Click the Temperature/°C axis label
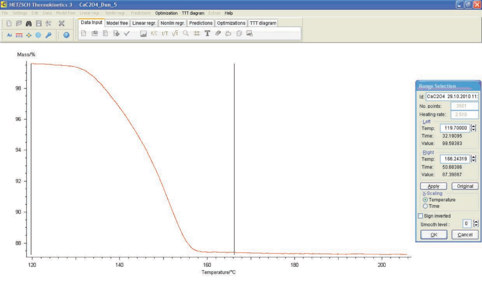This screenshot has width=482, height=281. (x=219, y=272)
